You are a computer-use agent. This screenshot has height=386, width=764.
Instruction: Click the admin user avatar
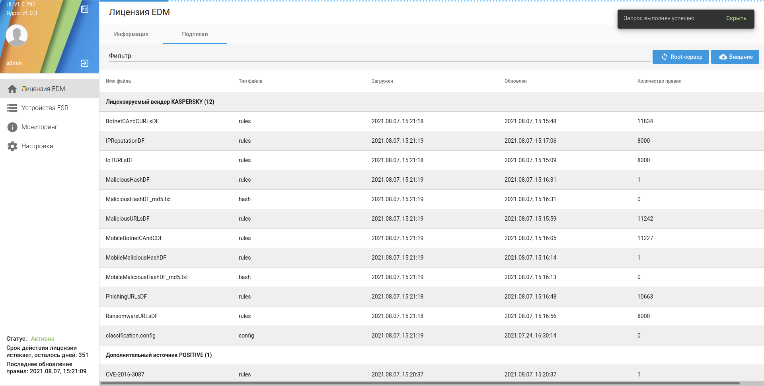(17, 35)
